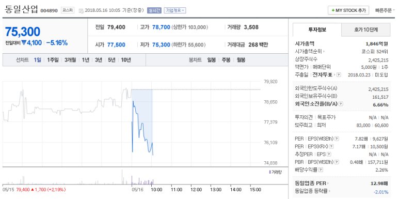This screenshot has width=399, height=199.
Task: Click the MY STOCK 추가 button
Action: [x=348, y=10]
